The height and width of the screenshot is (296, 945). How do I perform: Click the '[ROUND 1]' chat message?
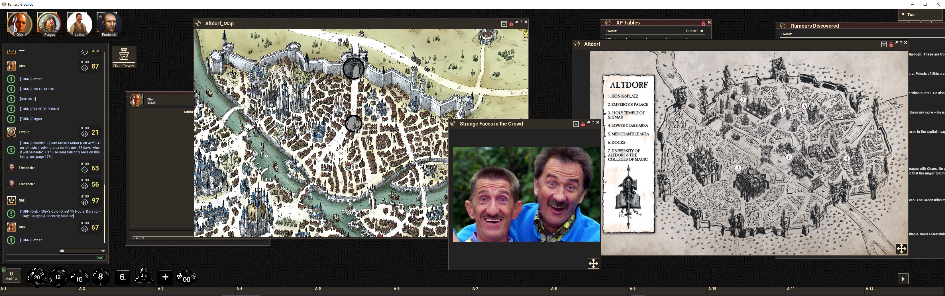click(x=28, y=99)
